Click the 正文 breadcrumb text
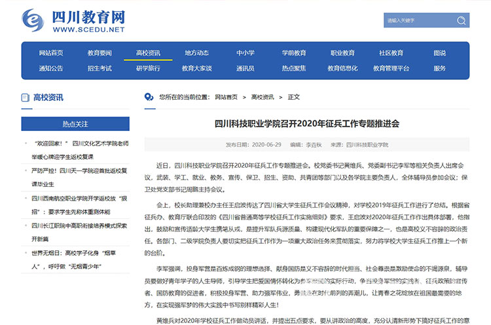The image size is (491, 325). point(294,97)
